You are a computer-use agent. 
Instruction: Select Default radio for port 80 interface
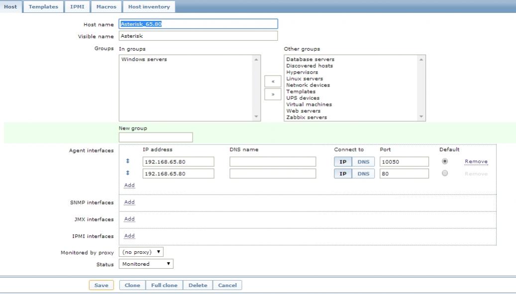point(444,173)
